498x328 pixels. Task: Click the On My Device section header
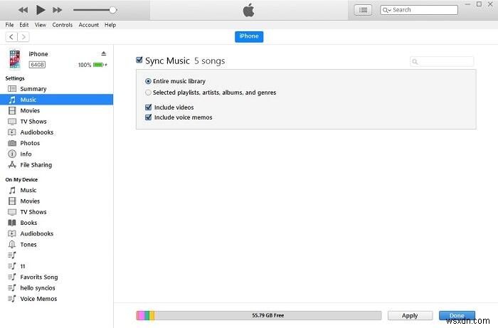(21, 180)
